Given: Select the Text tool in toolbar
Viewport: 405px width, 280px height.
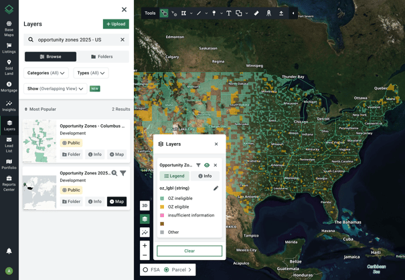Looking at the screenshot, I should (229, 13).
